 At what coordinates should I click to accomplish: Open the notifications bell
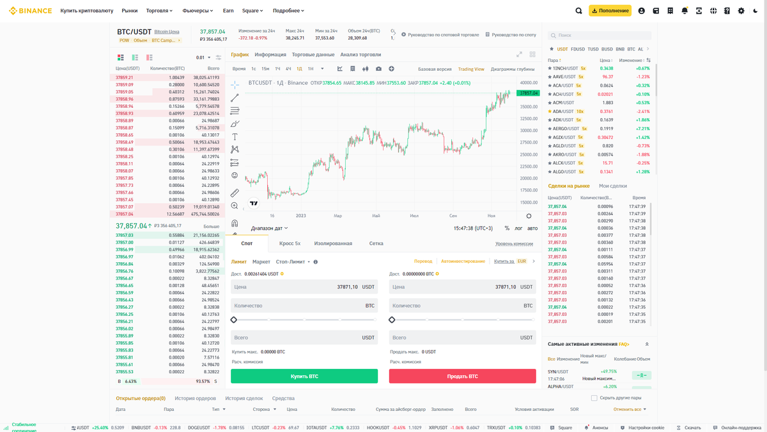[x=685, y=11]
